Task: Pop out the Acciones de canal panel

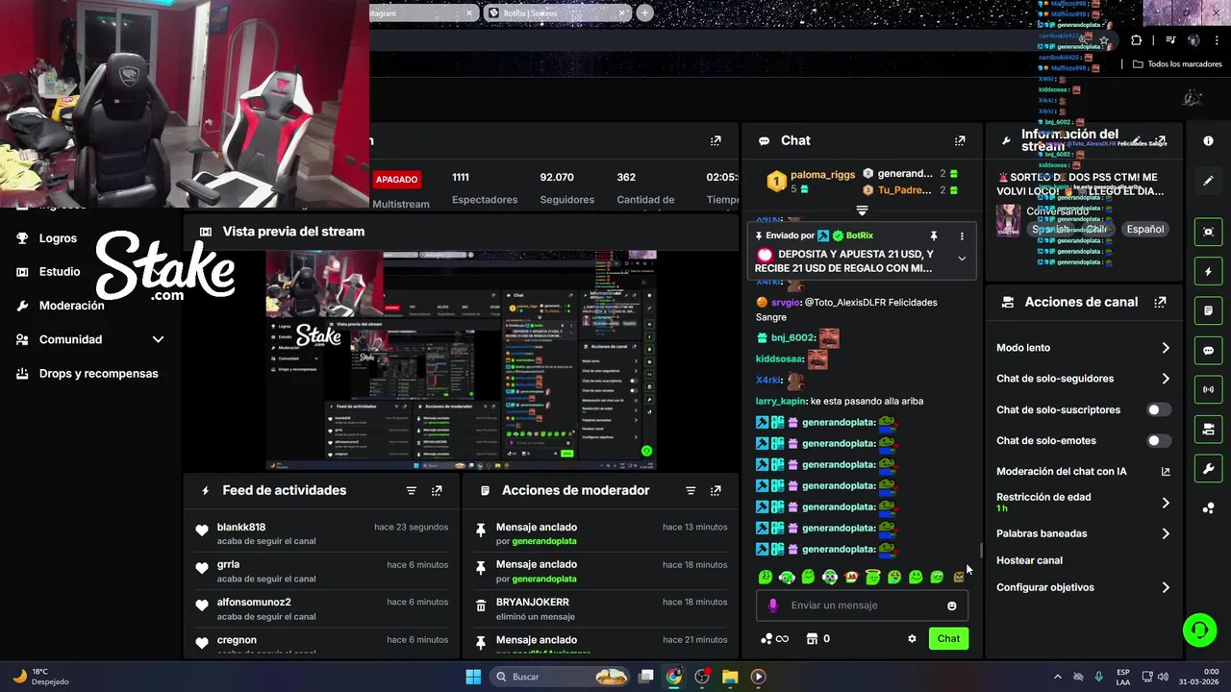Action: click(x=1161, y=302)
